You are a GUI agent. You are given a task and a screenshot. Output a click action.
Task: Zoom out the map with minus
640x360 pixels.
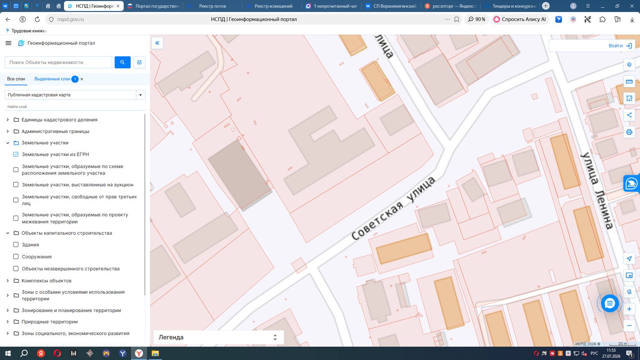point(629,325)
